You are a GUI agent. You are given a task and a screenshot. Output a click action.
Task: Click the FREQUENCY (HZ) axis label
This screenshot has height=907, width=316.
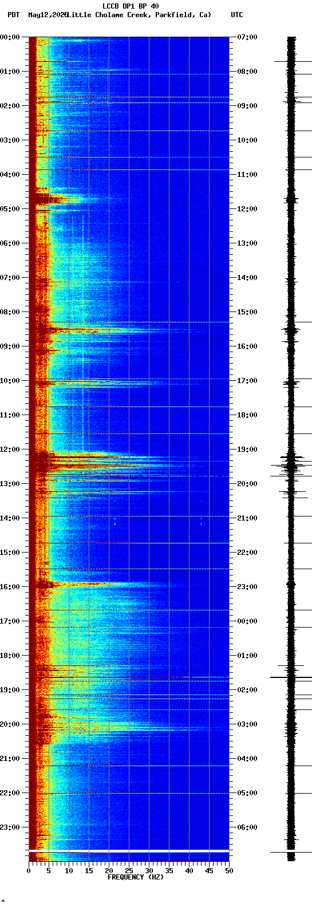coord(136,877)
